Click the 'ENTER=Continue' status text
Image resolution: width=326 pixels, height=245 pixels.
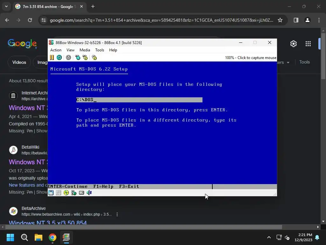pos(67,186)
